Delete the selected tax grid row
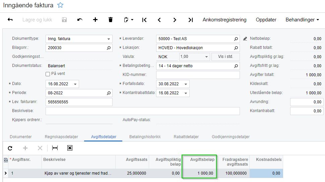The width and height of the screenshot is (325, 182). click(x=40, y=148)
